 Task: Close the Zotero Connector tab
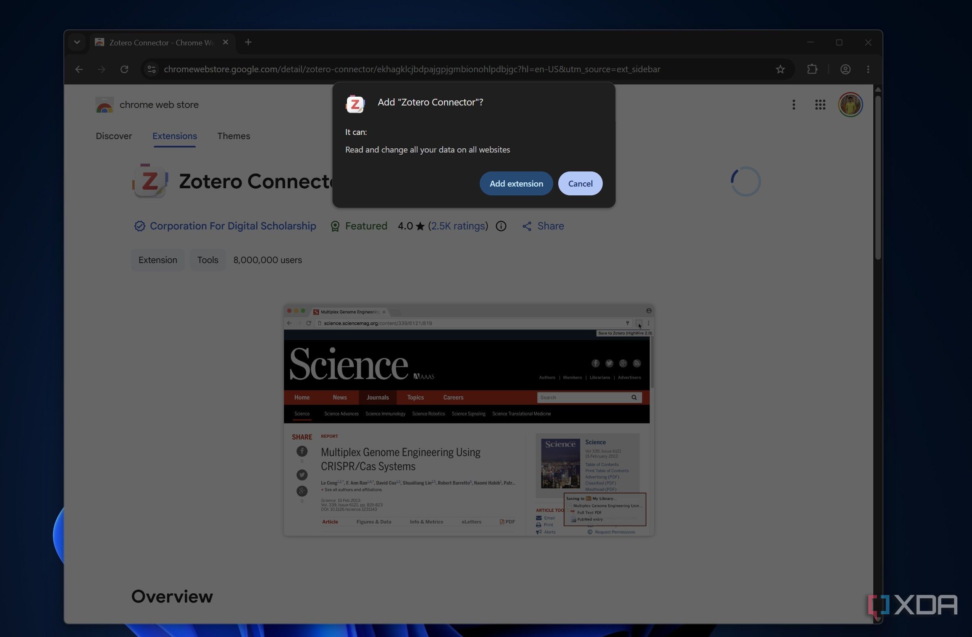(x=226, y=42)
